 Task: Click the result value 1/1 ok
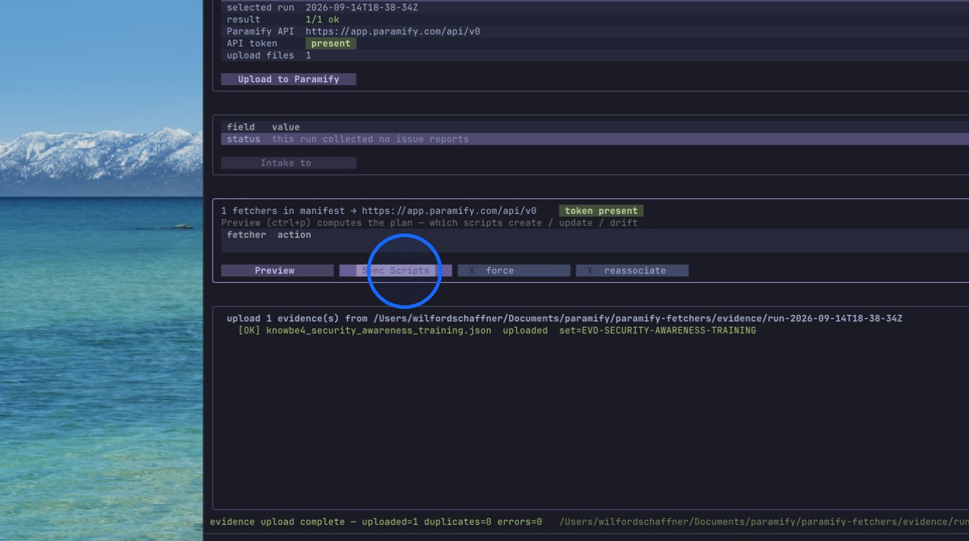(x=323, y=20)
